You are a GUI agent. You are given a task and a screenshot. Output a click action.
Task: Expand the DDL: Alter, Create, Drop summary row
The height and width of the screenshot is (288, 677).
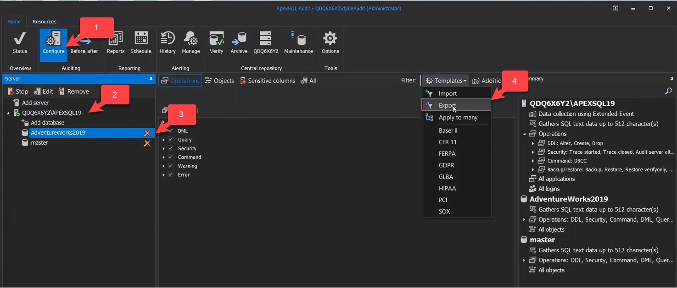point(532,143)
